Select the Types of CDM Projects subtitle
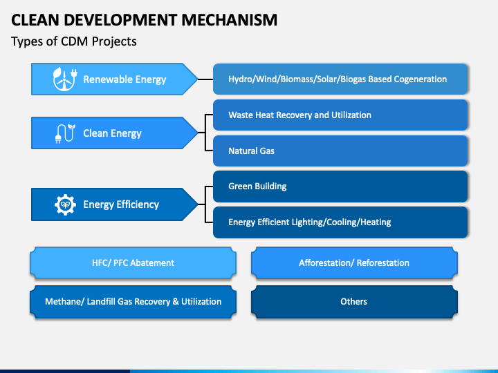The image size is (498, 373). click(74, 41)
